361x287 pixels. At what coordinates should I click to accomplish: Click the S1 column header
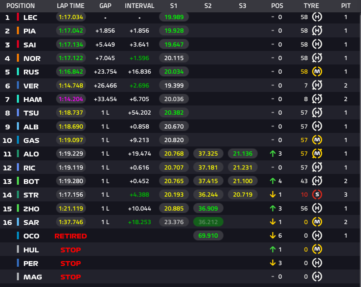[x=174, y=6]
